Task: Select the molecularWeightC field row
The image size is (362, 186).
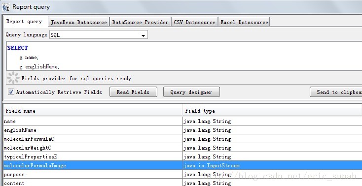Action: coord(182,148)
